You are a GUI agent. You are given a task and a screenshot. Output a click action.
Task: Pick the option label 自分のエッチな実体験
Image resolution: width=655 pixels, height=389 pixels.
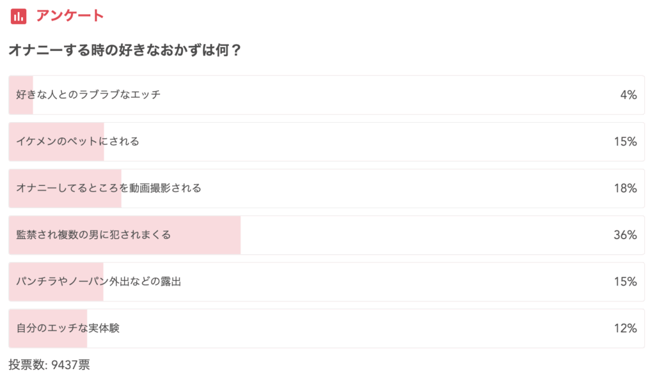pyautogui.click(x=68, y=328)
